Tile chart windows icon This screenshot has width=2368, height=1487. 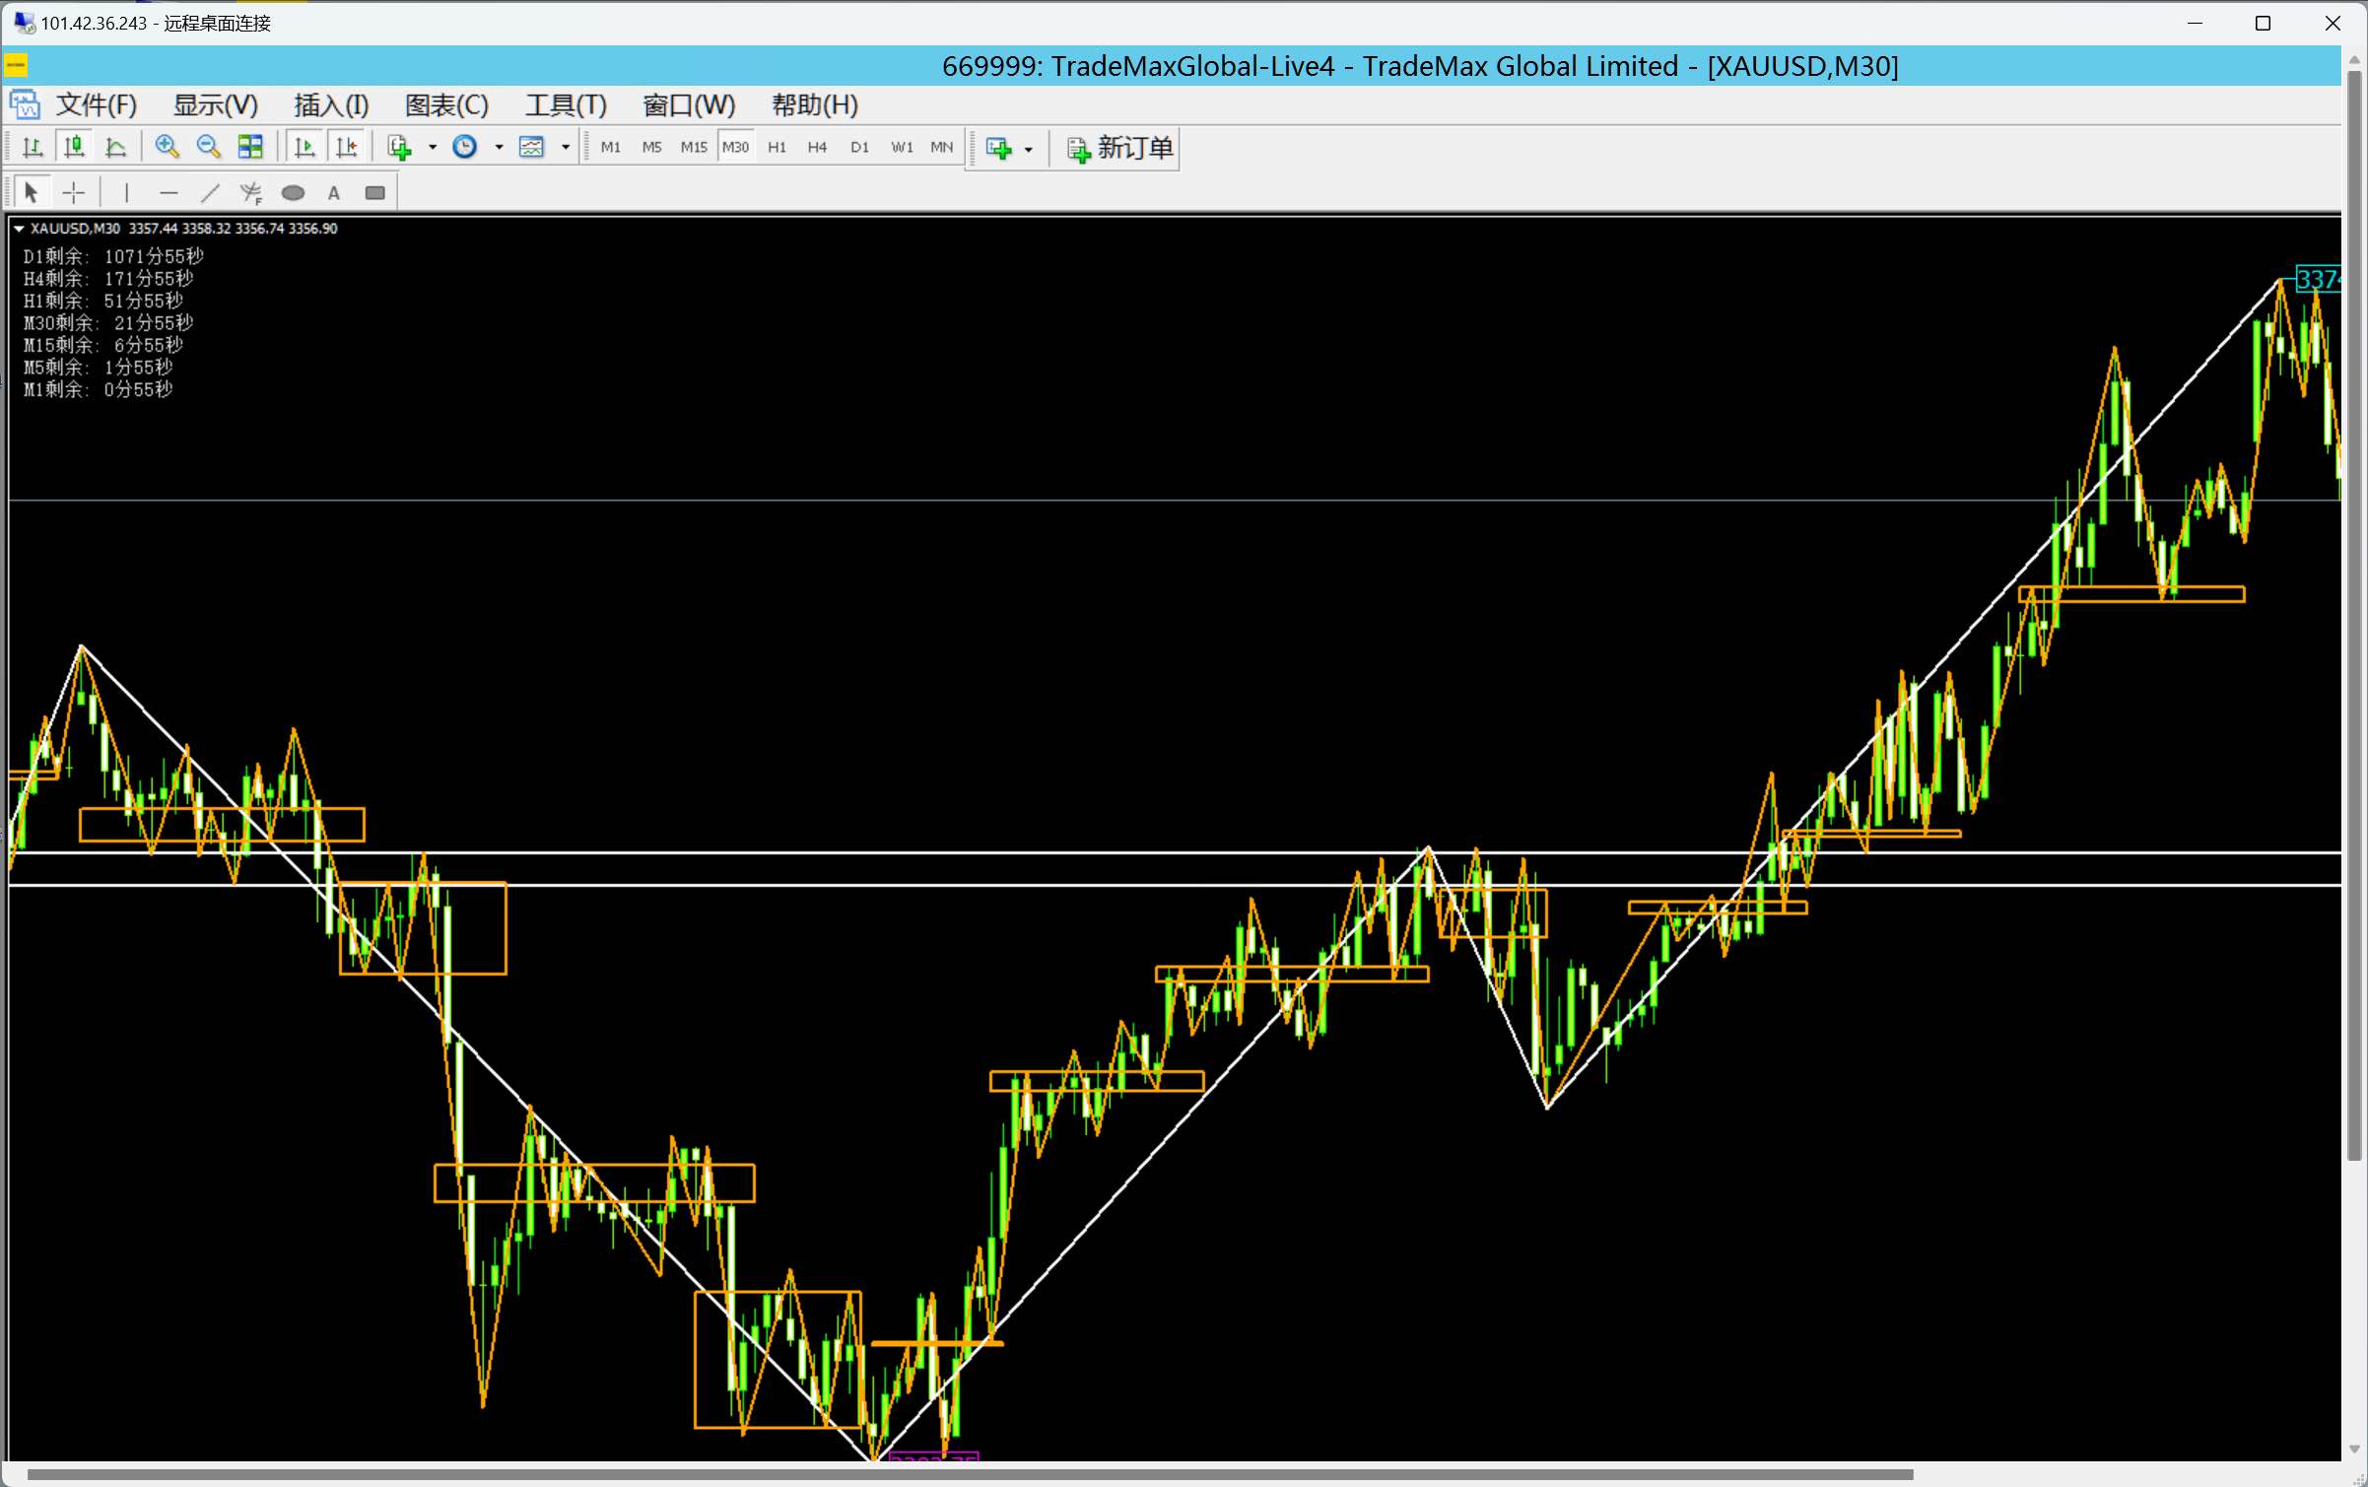(x=250, y=148)
